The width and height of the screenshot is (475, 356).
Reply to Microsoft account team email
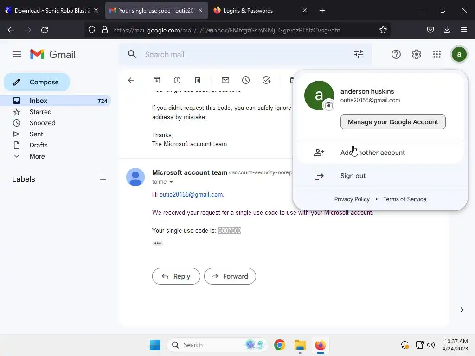tap(176, 276)
